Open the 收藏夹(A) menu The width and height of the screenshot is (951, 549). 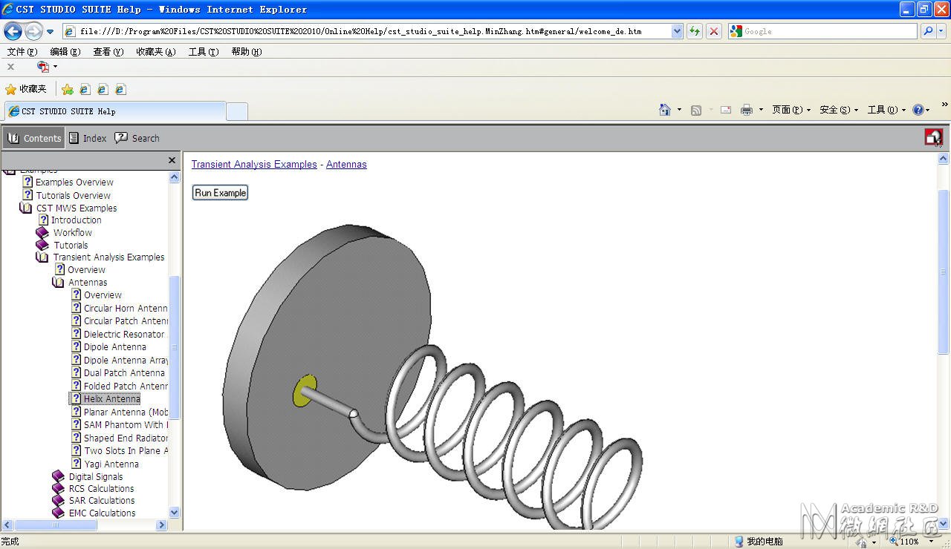pos(156,52)
